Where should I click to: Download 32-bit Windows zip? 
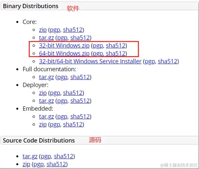[x=64, y=46]
